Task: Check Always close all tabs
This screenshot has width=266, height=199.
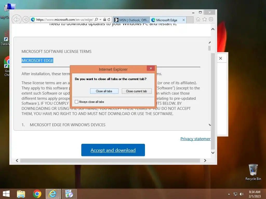Action: 77,102
